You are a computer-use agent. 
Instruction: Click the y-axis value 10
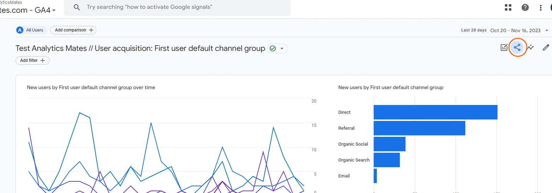pos(314,150)
